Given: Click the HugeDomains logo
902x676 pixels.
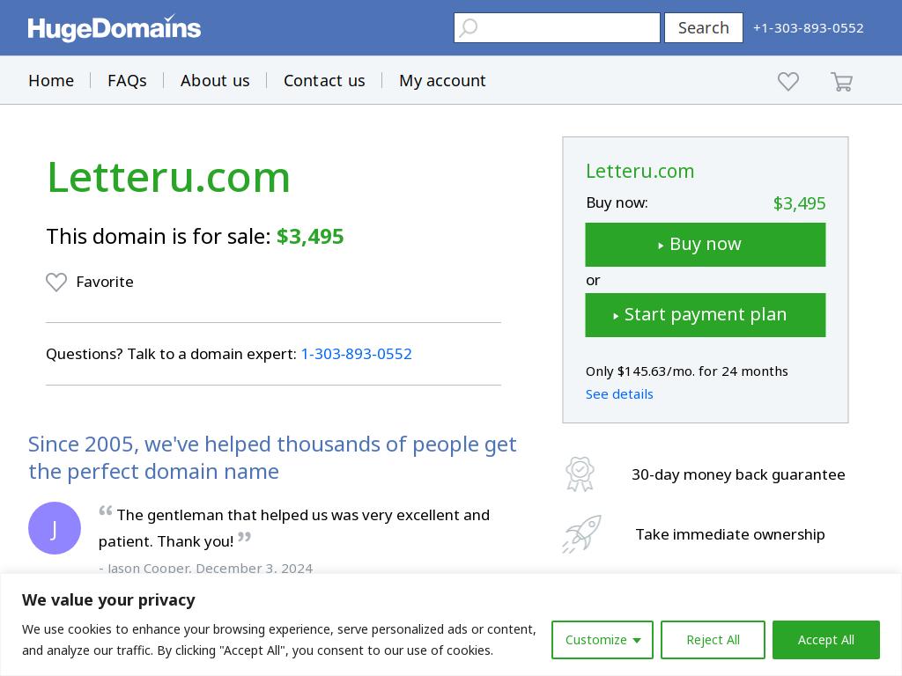Looking at the screenshot, I should coord(114,28).
